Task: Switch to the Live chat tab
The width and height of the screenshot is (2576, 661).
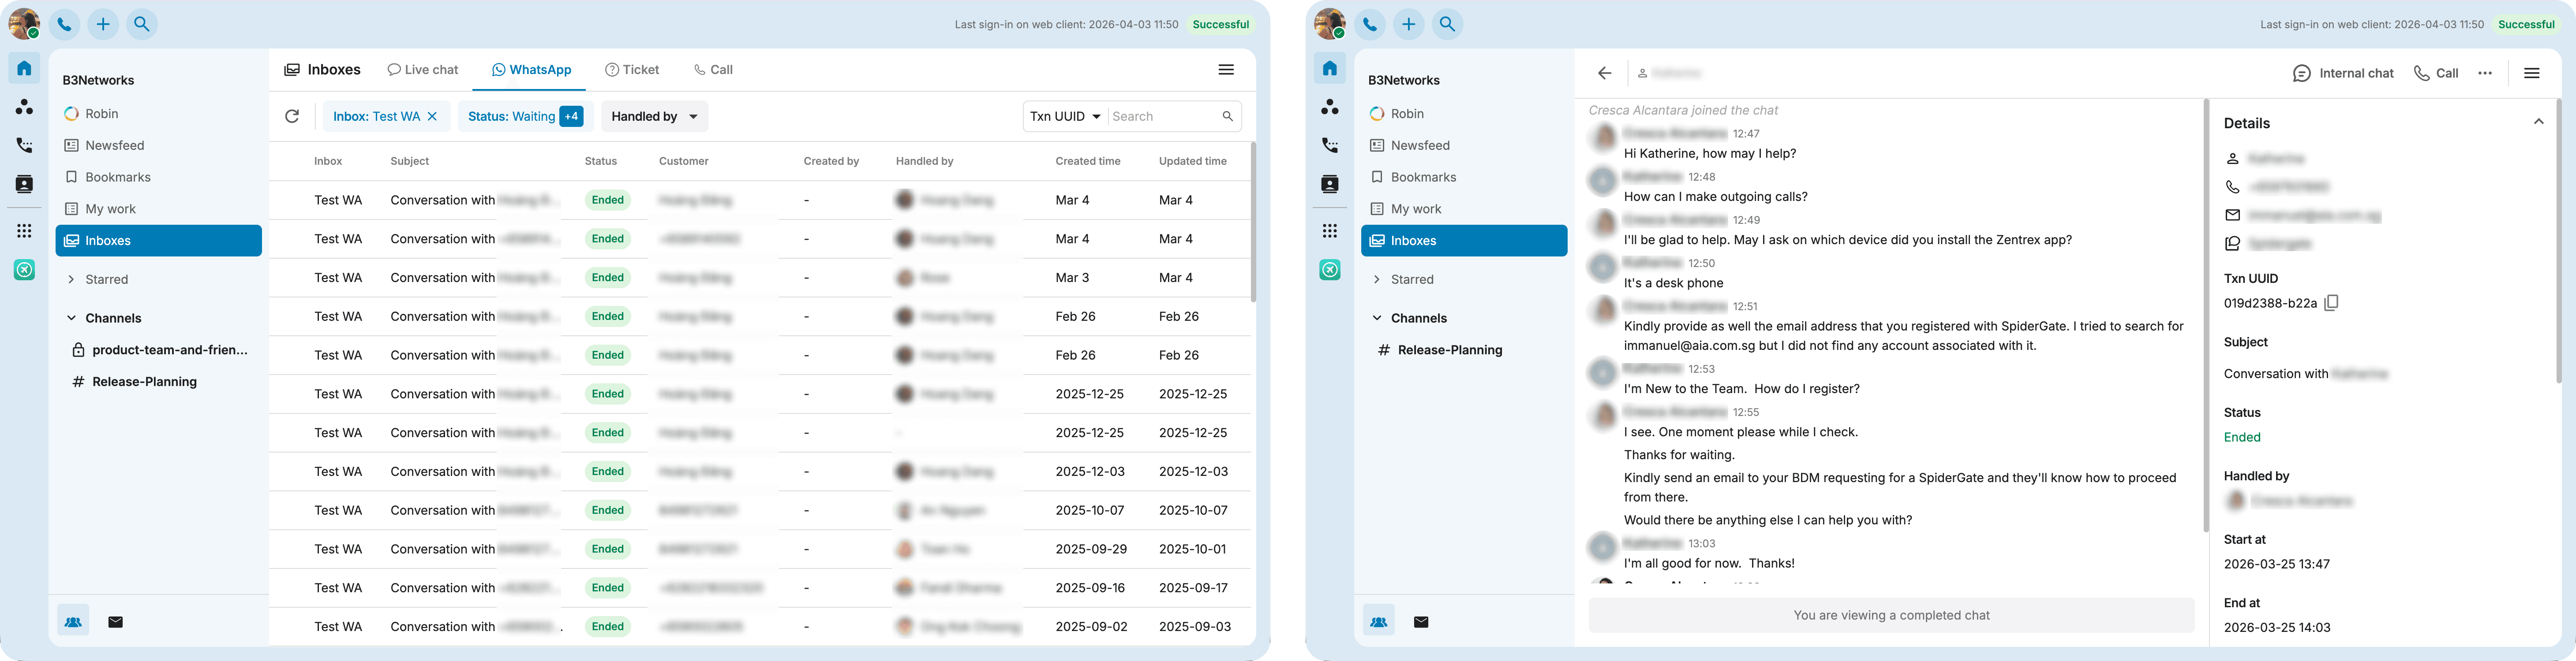Action: coord(423,70)
